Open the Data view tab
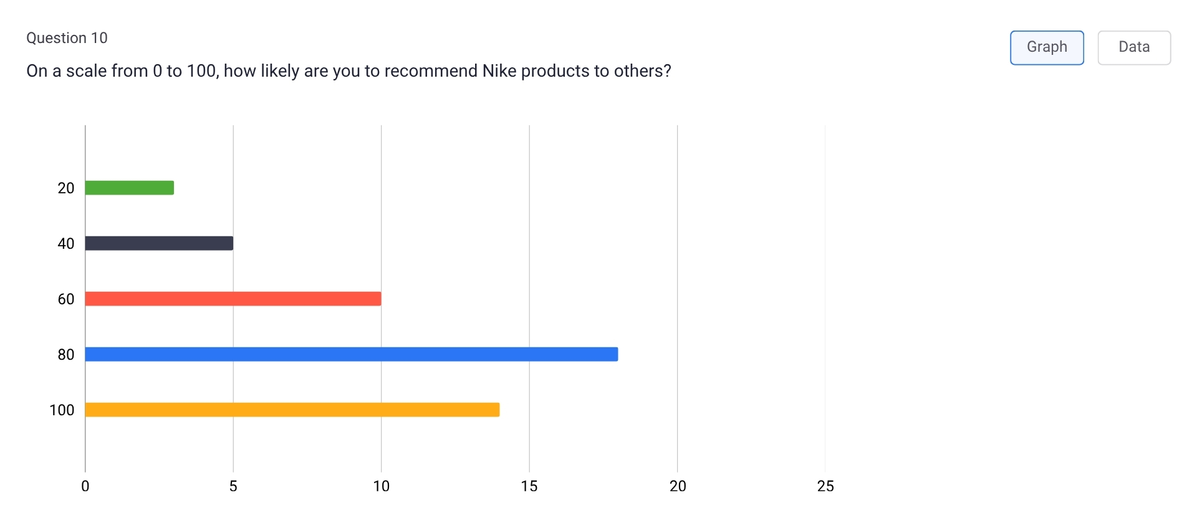 coord(1133,47)
